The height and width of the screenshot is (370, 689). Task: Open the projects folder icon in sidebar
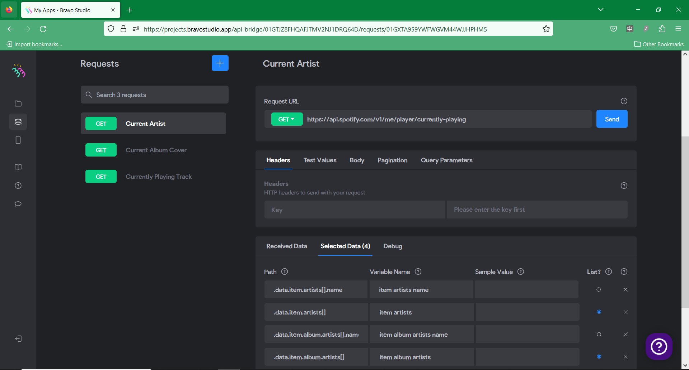18,104
